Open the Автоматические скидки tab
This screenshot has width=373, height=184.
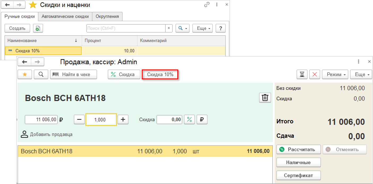65,16
